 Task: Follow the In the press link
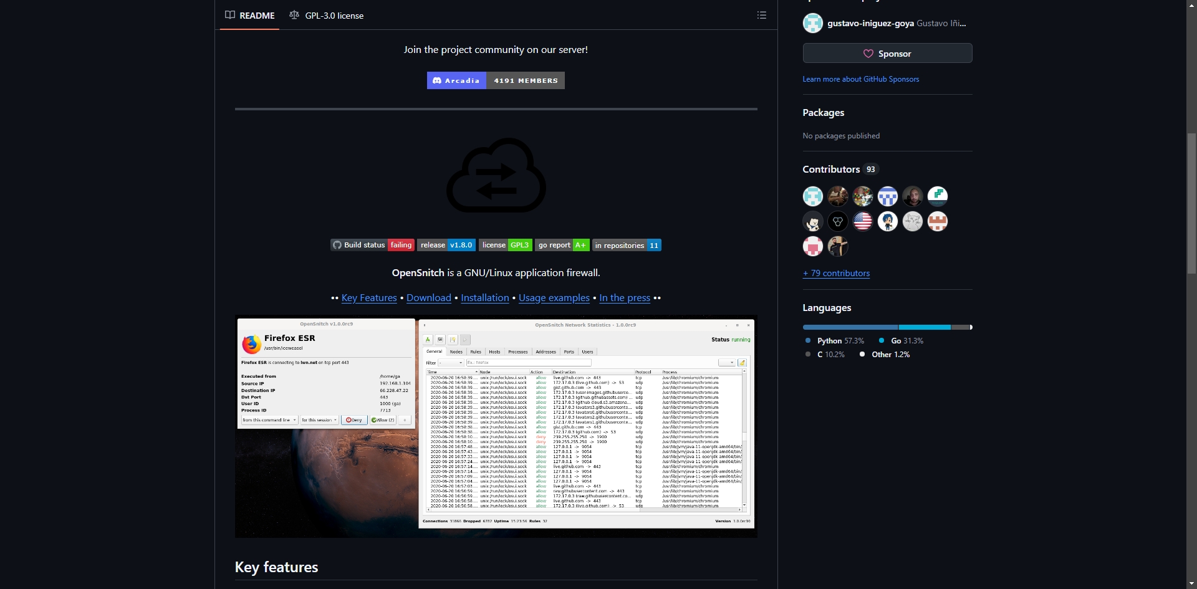click(625, 298)
